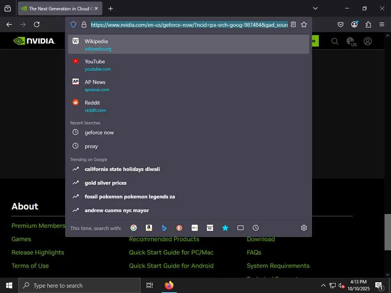This screenshot has width=391, height=293.
Task: Open Firefox account icon
Action: (x=354, y=24)
